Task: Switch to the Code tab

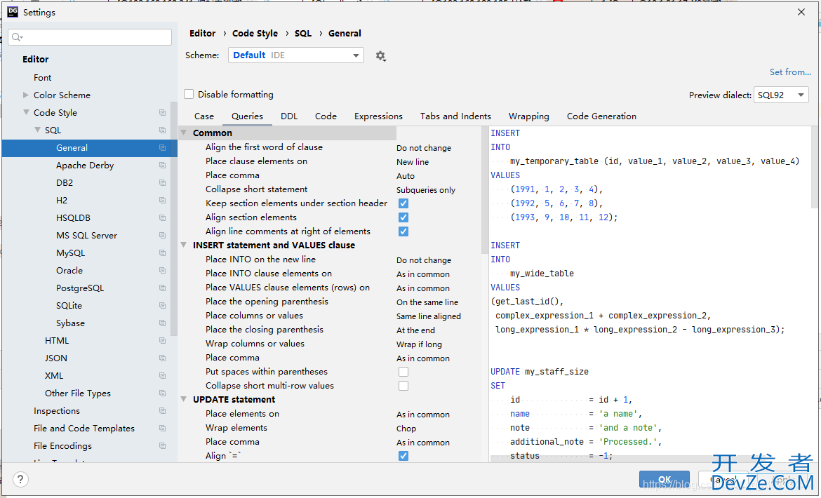Action: pyautogui.click(x=326, y=116)
